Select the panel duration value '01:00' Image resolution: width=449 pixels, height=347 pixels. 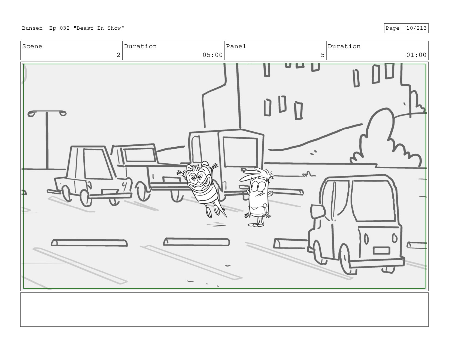pos(416,55)
